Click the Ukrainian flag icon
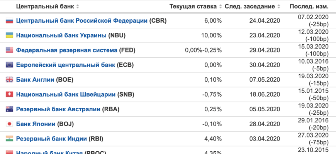This screenshot has height=154, width=336. 10,35
